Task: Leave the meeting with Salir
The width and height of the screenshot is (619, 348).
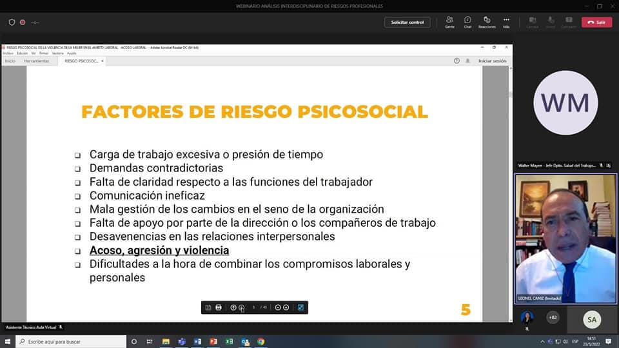Action: click(x=596, y=23)
